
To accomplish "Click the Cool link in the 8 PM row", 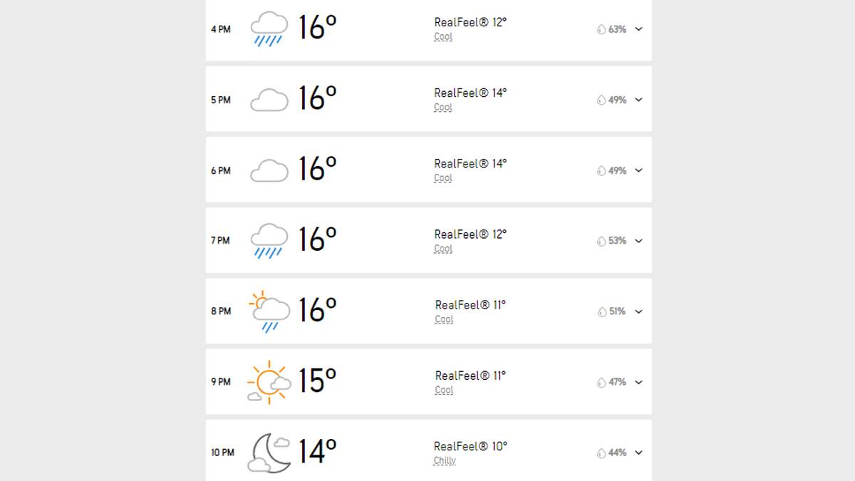I will point(444,319).
